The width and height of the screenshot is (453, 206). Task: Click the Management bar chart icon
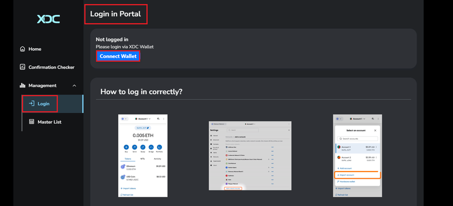[x=23, y=85]
